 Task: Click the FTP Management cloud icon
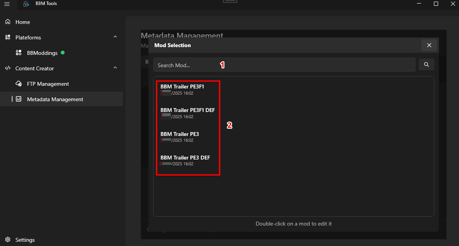click(x=19, y=84)
